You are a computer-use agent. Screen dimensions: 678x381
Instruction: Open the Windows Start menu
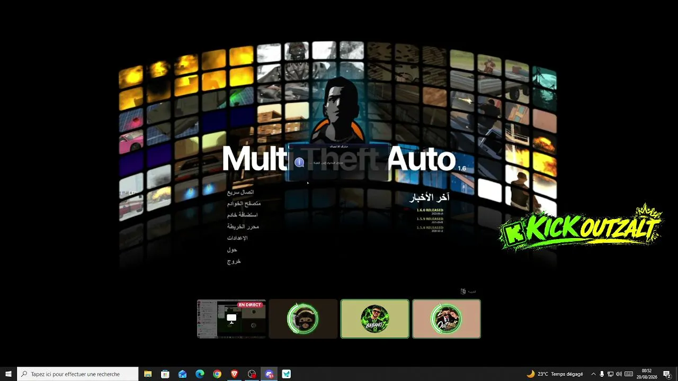point(8,374)
